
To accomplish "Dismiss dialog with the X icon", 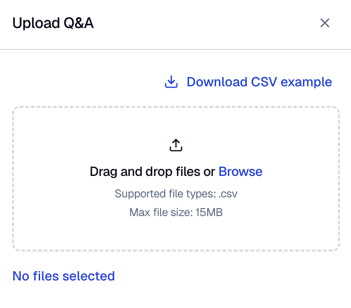I will (x=324, y=23).
